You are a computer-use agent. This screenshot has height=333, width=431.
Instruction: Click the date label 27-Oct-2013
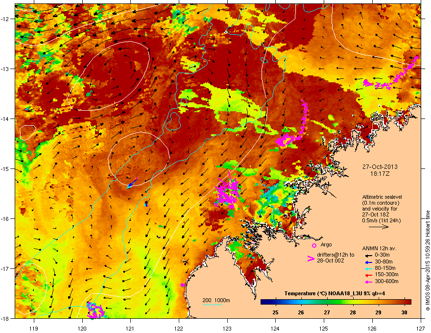pyautogui.click(x=380, y=167)
